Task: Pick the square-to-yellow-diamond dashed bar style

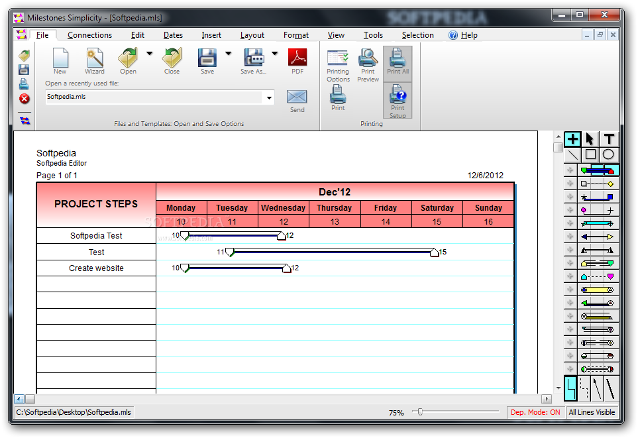Action: click(598, 184)
